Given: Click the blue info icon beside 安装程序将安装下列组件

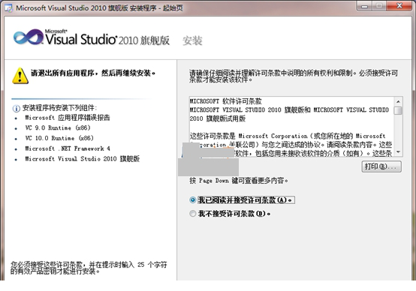Looking at the screenshot, I should 17,109.
